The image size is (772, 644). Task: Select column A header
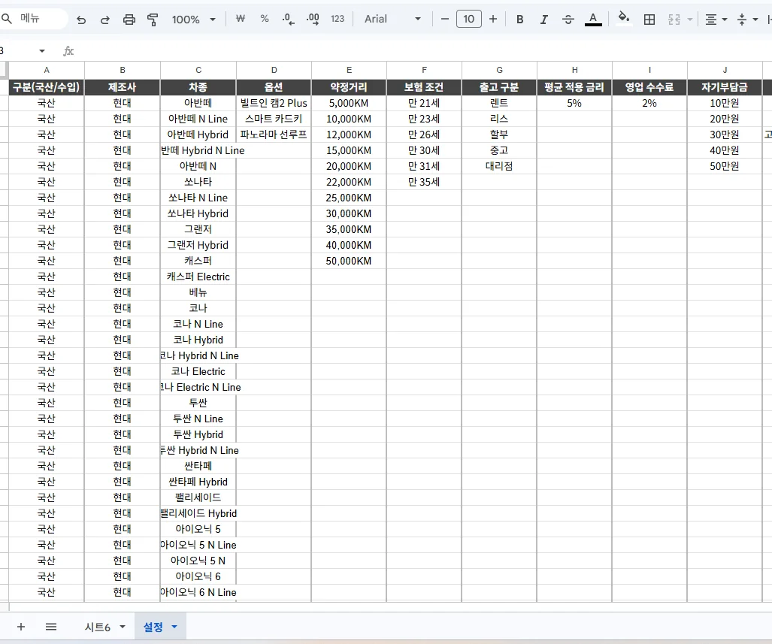pos(47,70)
